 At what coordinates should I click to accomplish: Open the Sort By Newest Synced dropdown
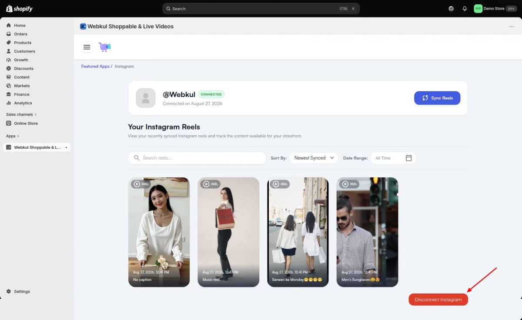(x=314, y=158)
